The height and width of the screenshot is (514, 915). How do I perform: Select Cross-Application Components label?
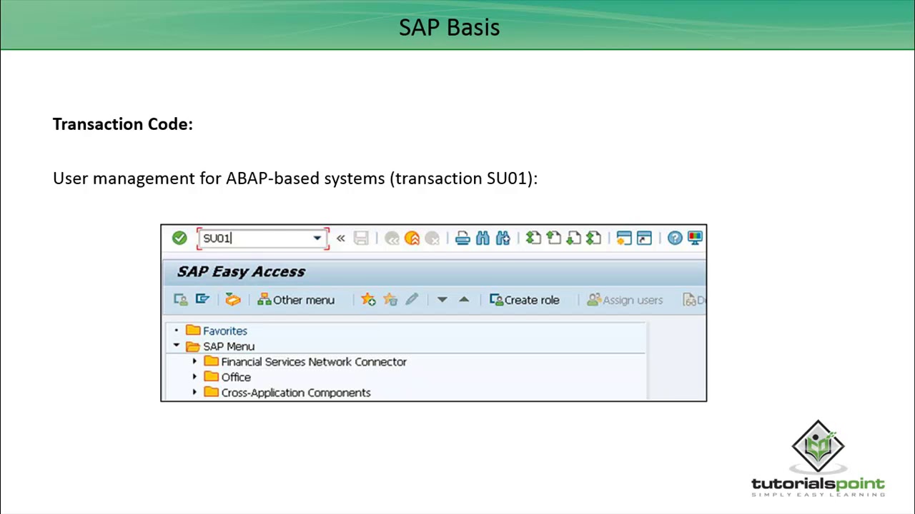296,393
